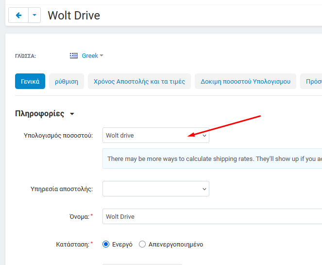Click the blue back arrow button
The image size is (322, 265).
[18, 15]
